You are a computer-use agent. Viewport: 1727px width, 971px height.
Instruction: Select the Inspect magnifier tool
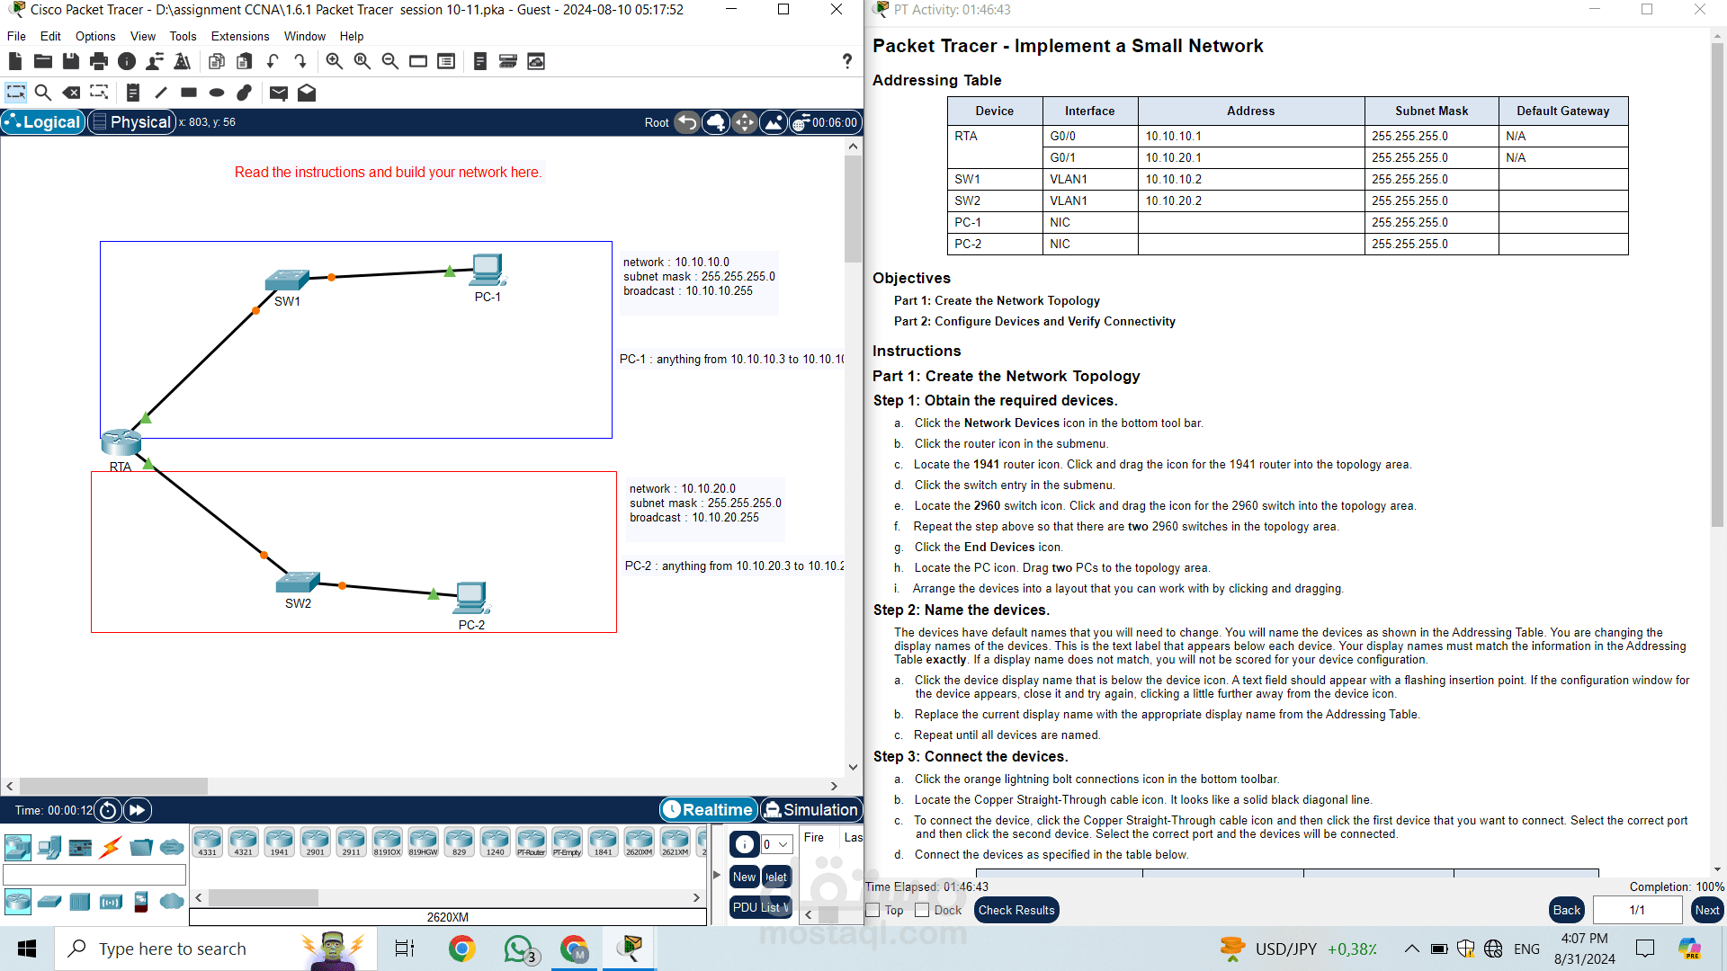pos(43,93)
